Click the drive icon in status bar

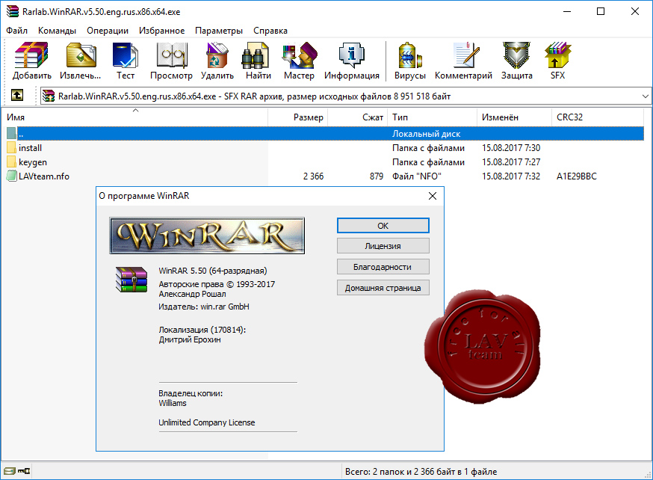point(10,471)
